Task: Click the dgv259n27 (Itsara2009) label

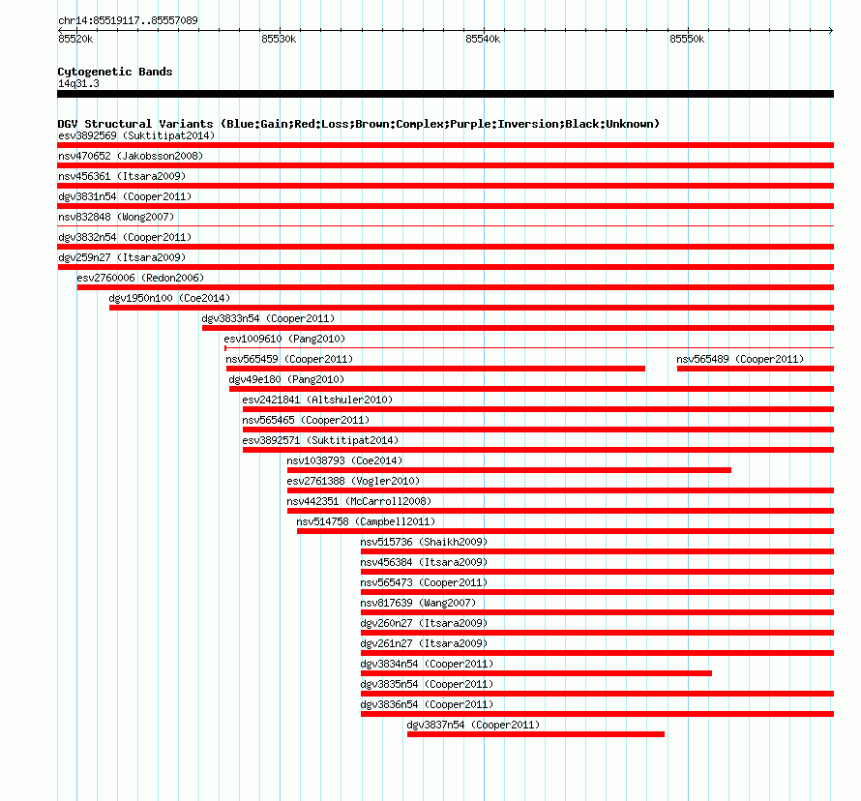Action: coord(122,257)
